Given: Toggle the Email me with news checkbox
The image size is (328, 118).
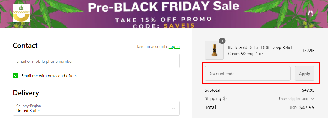Looking at the screenshot, I should coord(16,76).
